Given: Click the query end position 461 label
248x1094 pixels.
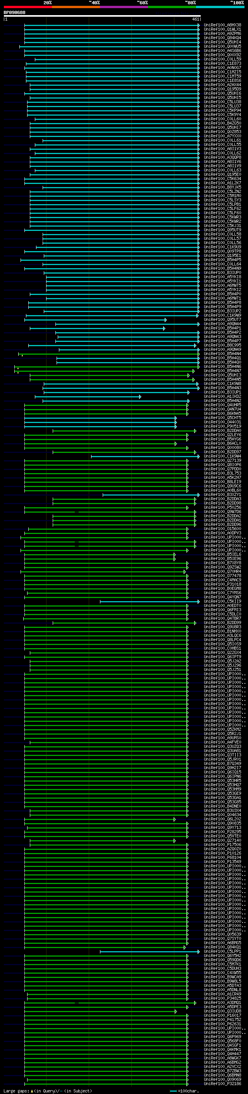Looking at the screenshot, I should (x=195, y=19).
